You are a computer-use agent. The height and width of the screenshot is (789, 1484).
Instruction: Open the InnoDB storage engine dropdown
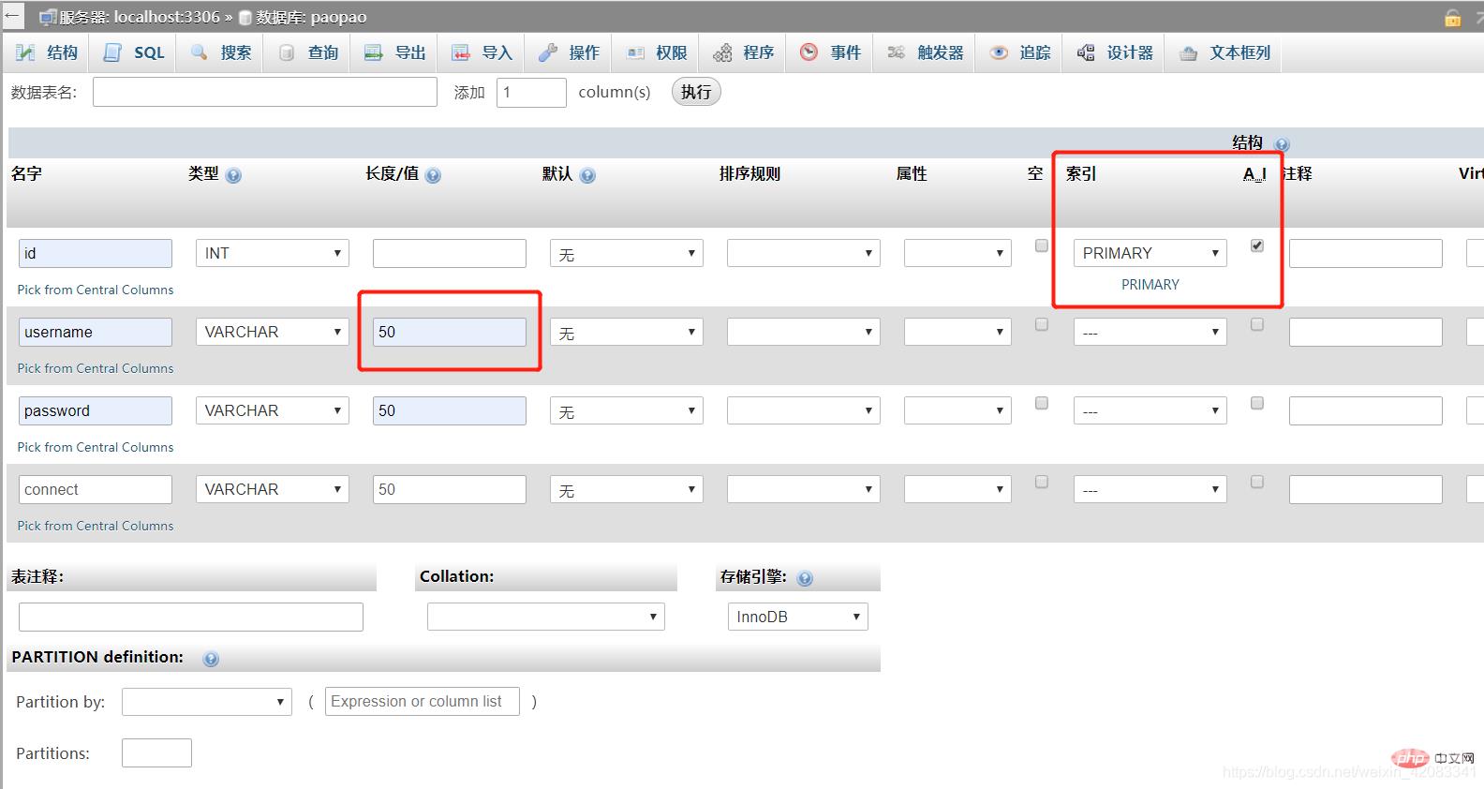tap(797, 617)
